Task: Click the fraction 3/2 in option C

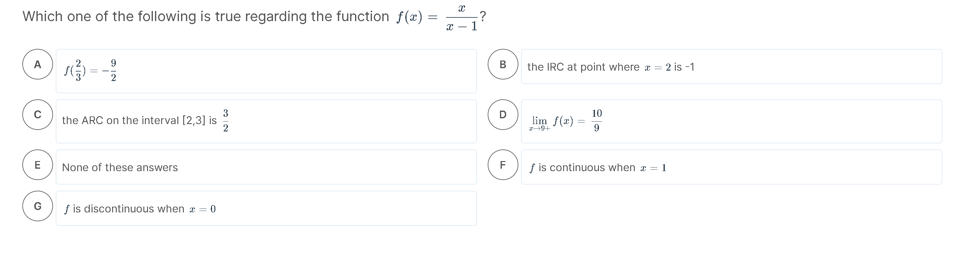Action: (225, 120)
